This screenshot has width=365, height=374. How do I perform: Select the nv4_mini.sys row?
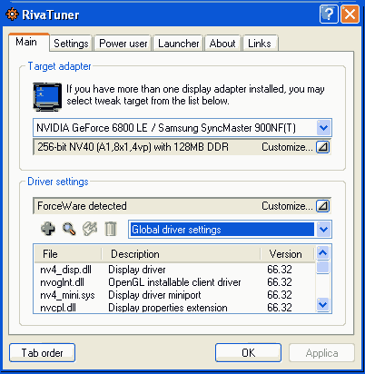174,295
